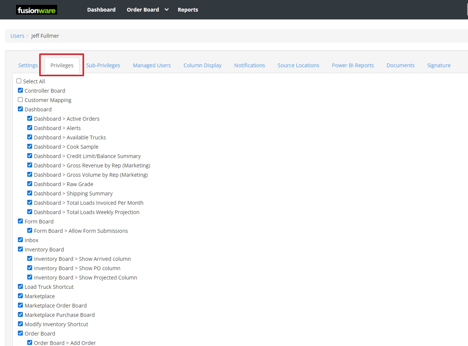Switch to the Managed Users tab
The width and height of the screenshot is (468, 346).
pos(152,65)
